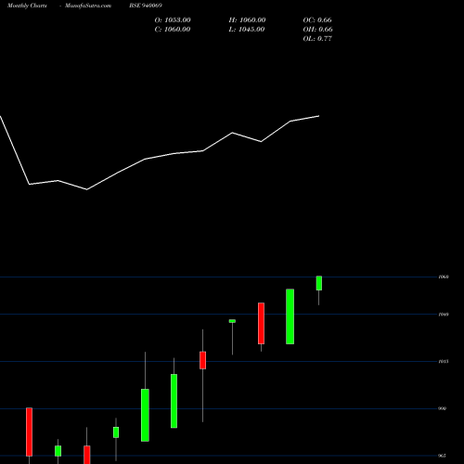Select the open value "O: 1053.00"
This screenshot has height=464, width=464.
pos(173,20)
